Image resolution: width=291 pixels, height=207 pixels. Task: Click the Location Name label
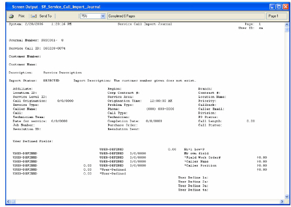[x=212, y=97]
